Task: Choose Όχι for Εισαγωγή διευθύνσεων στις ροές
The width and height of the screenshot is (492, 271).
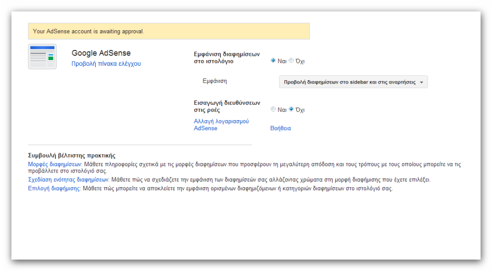Action: click(x=291, y=109)
